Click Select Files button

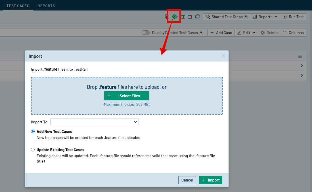127,96
